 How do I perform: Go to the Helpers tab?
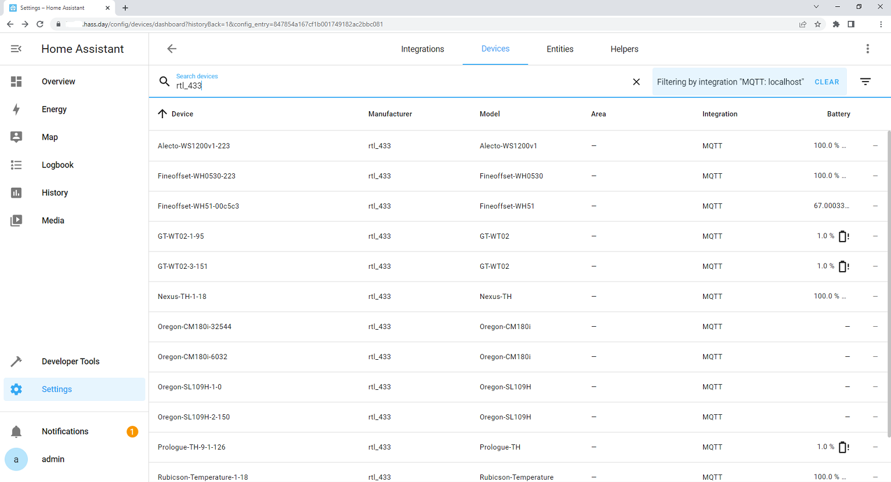(x=624, y=49)
